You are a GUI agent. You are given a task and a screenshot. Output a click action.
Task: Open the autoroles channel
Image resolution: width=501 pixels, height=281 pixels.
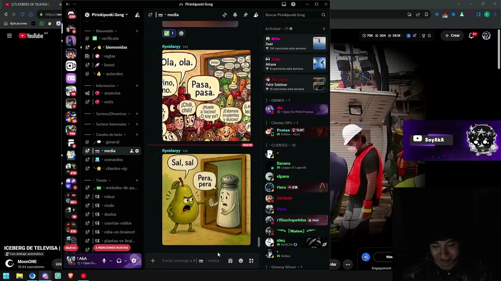coord(112,74)
